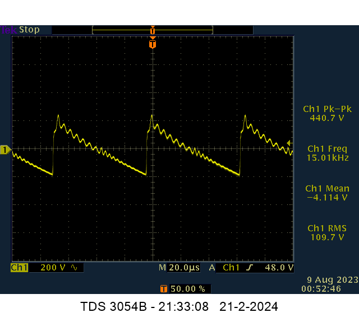The height and width of the screenshot is (336, 359).
Task: Click the AC coupling symbol beside 200 V
Action: 74,268
